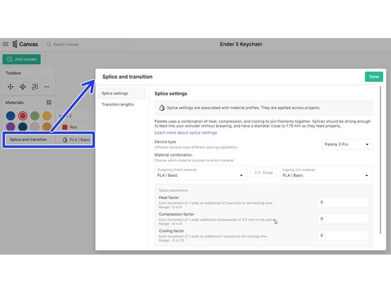The width and height of the screenshot is (391, 293).
Task: Click the Add models button
Action: 22,59
